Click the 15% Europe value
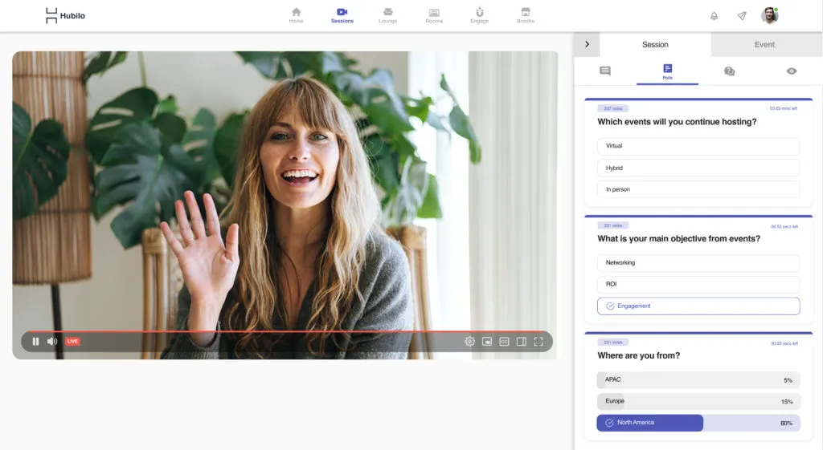The image size is (823, 450). pos(787,402)
